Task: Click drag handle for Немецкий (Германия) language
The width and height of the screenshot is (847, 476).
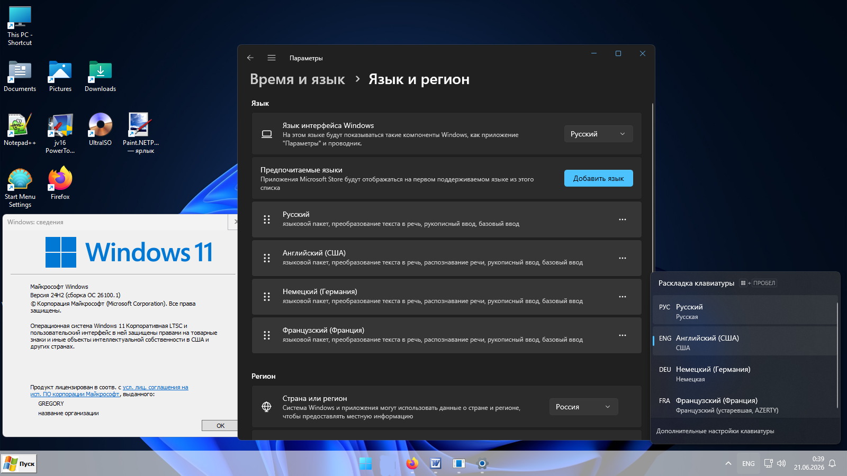Action: (267, 297)
